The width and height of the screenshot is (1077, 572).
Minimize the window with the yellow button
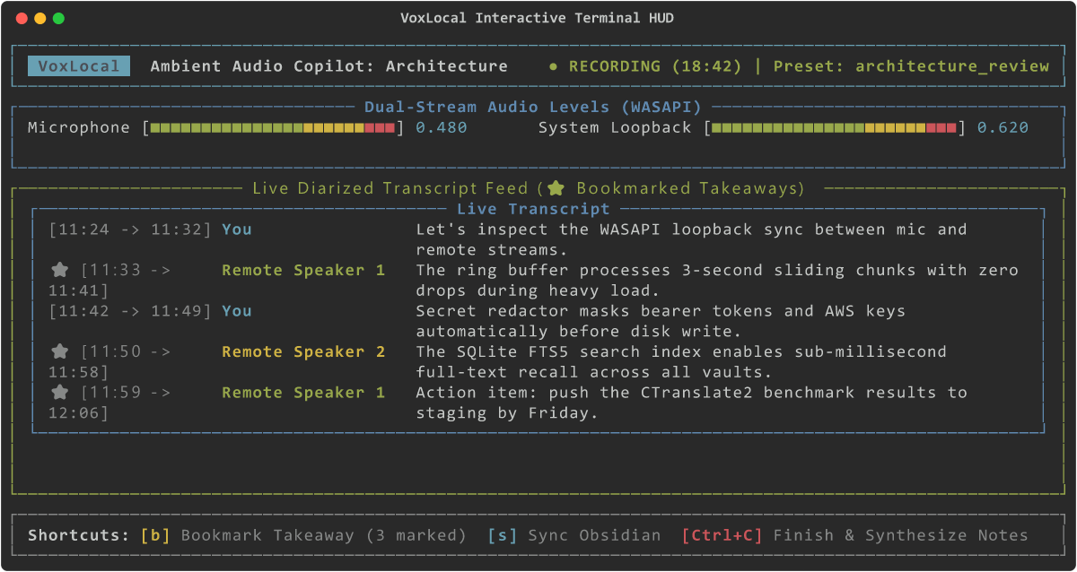click(x=40, y=18)
